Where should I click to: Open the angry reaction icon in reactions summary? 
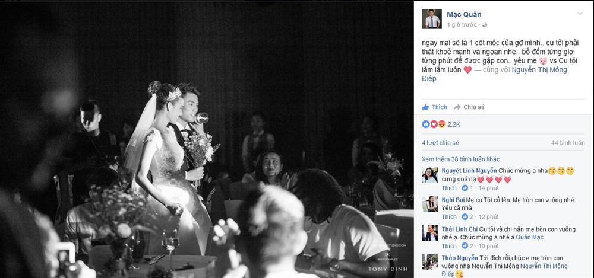pos(441,124)
